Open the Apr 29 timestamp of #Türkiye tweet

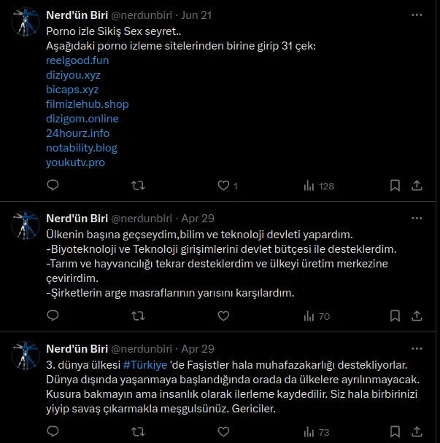pos(198,349)
